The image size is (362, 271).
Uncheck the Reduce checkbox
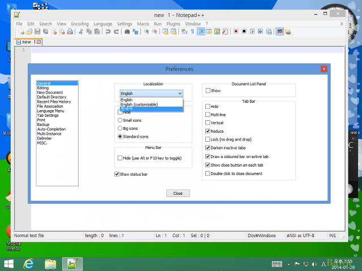[208, 131]
